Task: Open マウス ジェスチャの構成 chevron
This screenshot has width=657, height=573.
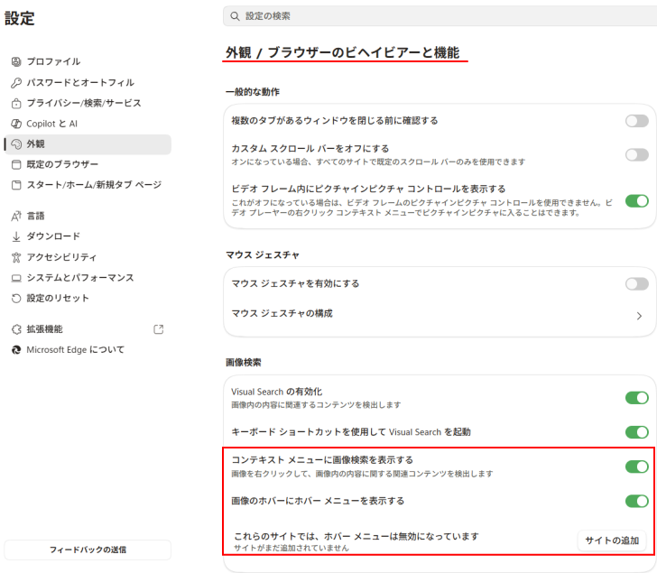Action: pos(639,316)
